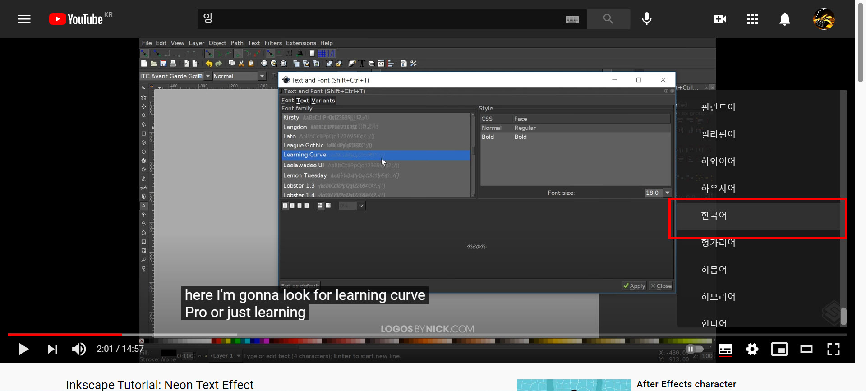
Task: Open Inkscape's Extensions menu
Action: click(x=301, y=43)
